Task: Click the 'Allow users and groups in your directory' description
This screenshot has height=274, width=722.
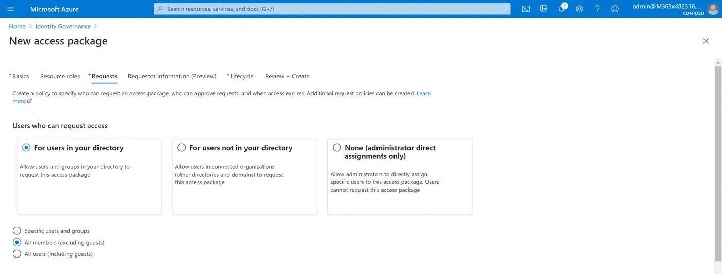Action: click(x=75, y=170)
